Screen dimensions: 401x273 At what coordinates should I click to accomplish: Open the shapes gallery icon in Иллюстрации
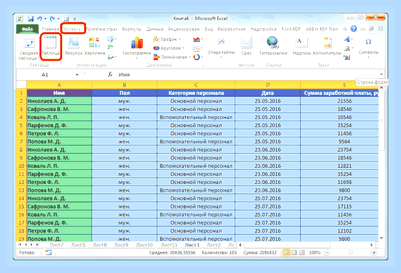pyautogui.click(x=111, y=39)
